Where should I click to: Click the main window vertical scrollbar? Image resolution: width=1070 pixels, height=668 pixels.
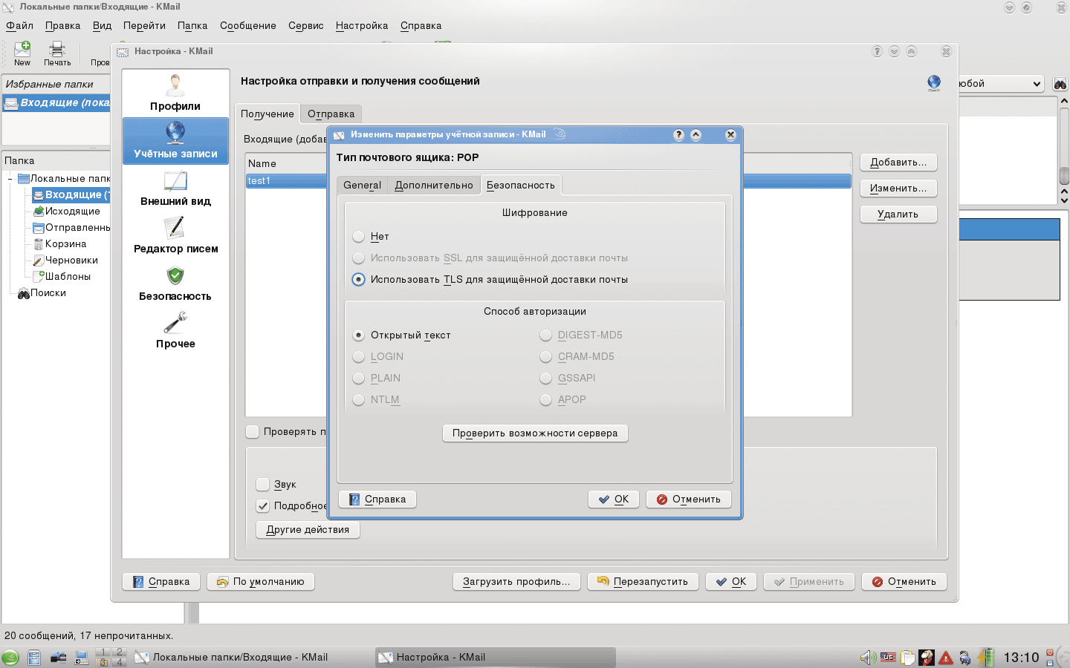pyautogui.click(x=1063, y=148)
